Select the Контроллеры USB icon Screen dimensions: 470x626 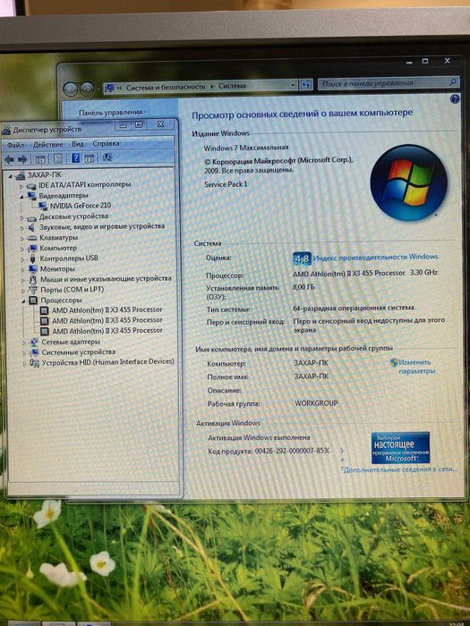[x=33, y=258]
